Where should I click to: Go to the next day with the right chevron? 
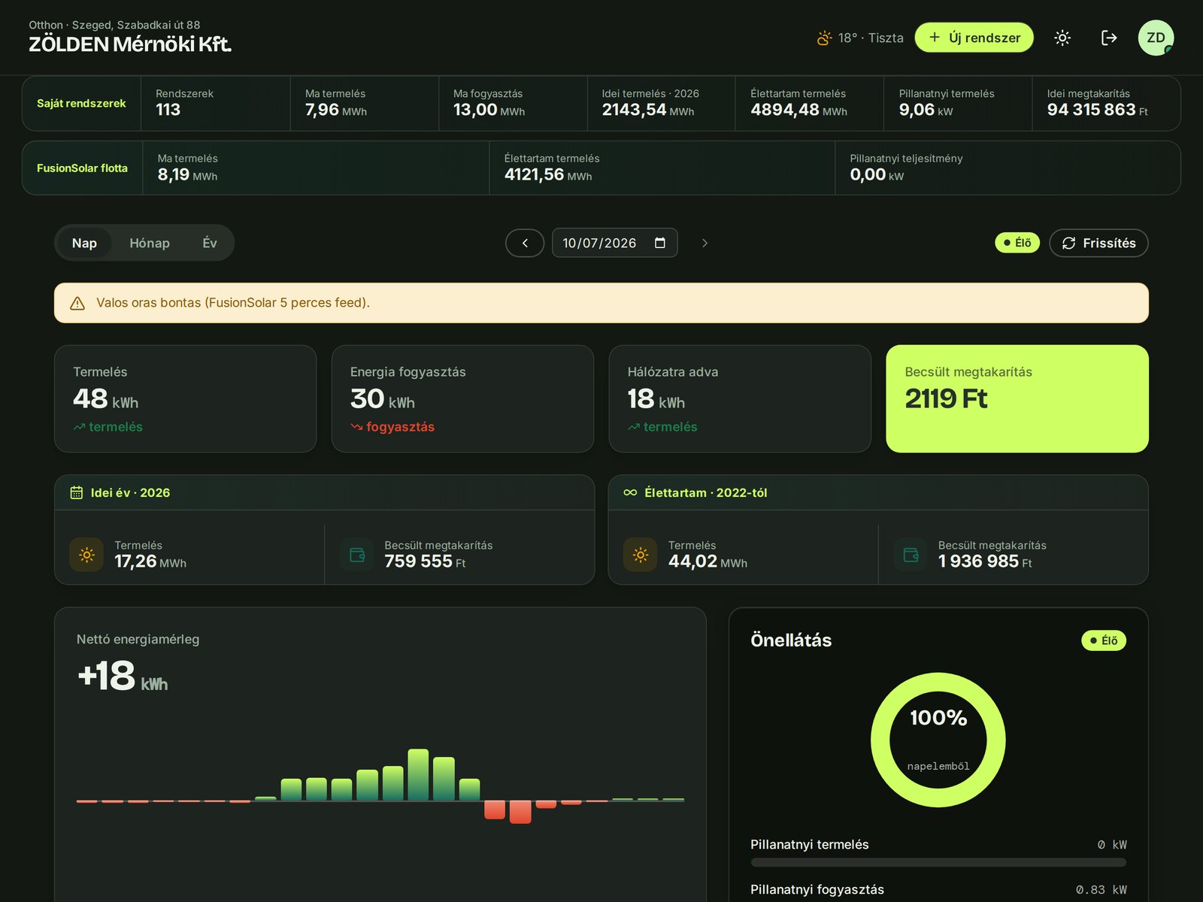point(705,243)
